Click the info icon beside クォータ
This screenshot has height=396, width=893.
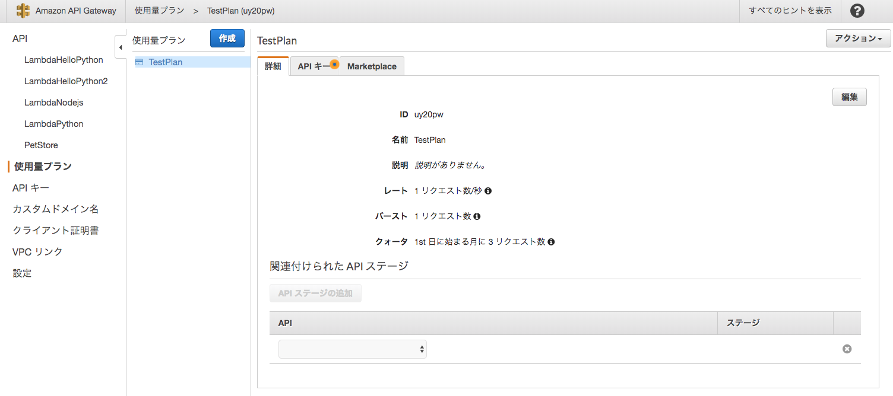(x=550, y=241)
